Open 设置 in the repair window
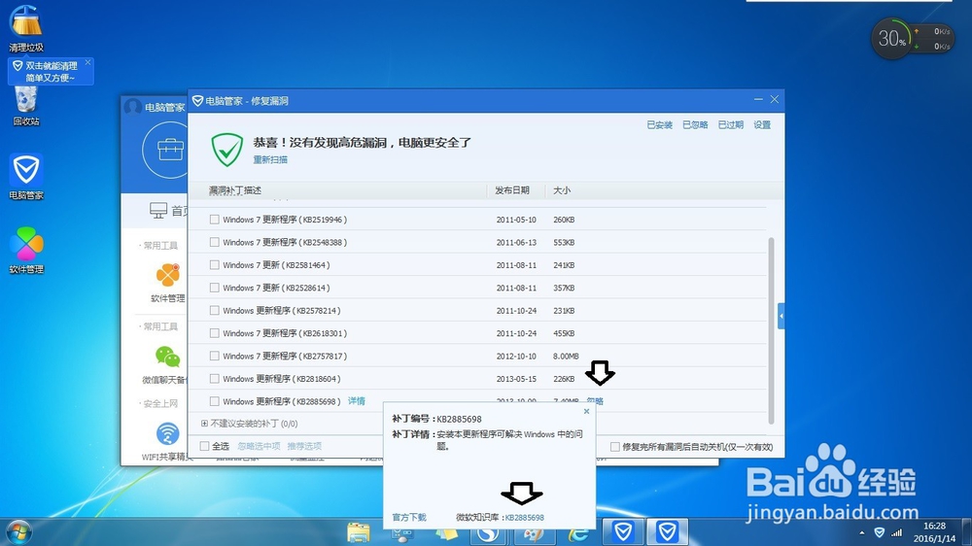This screenshot has height=546, width=972. pyautogui.click(x=762, y=125)
